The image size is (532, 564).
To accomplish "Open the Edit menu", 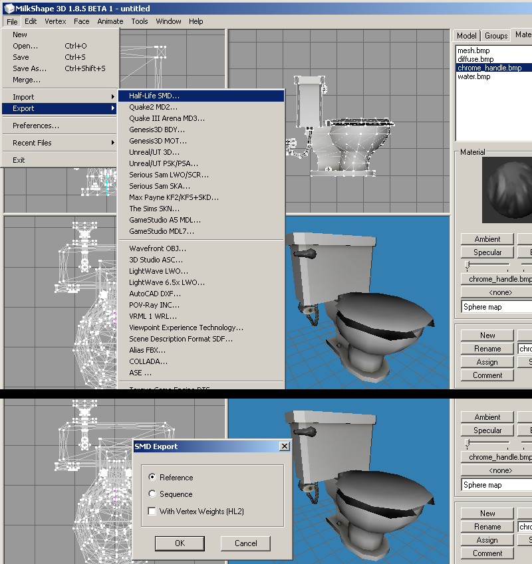I will (31, 21).
